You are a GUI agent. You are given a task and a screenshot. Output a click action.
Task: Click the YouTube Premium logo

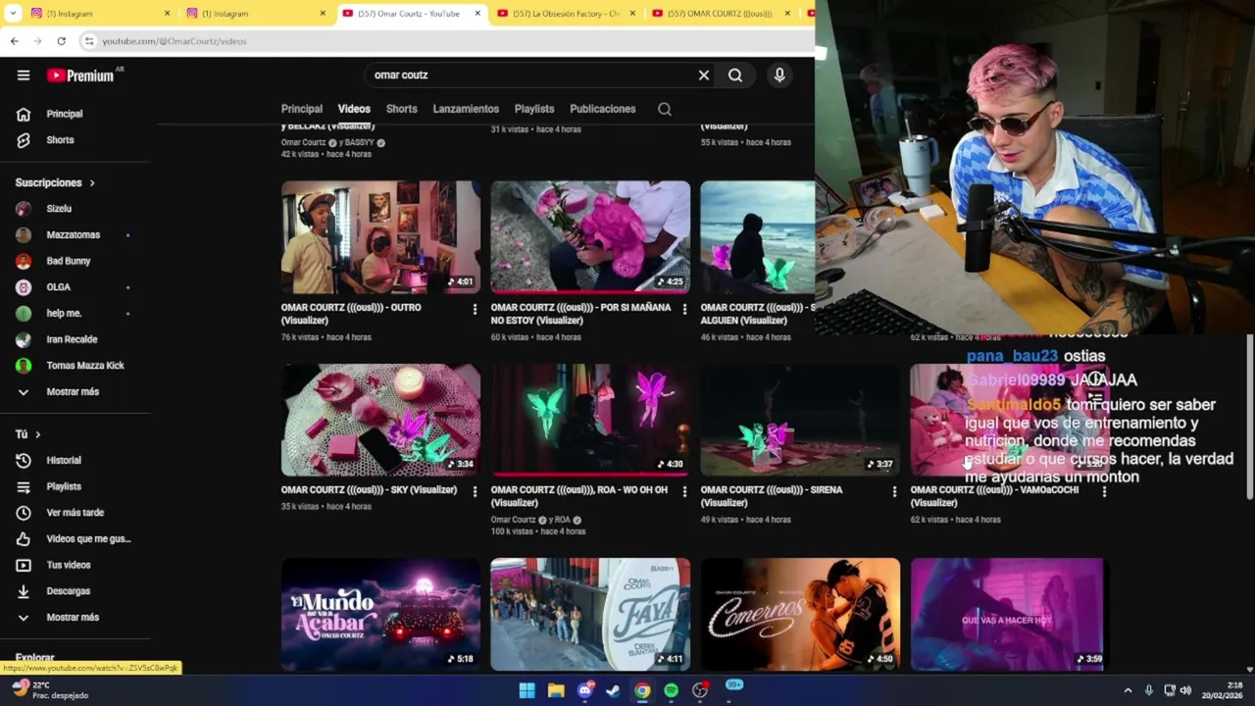80,76
